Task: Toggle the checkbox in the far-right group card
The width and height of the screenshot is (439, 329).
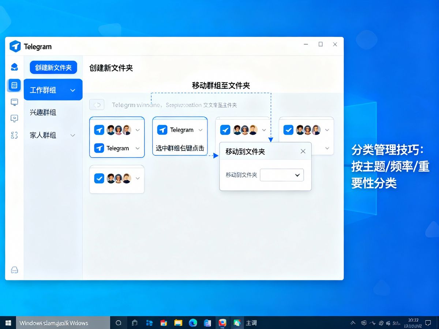Action: 288,130
